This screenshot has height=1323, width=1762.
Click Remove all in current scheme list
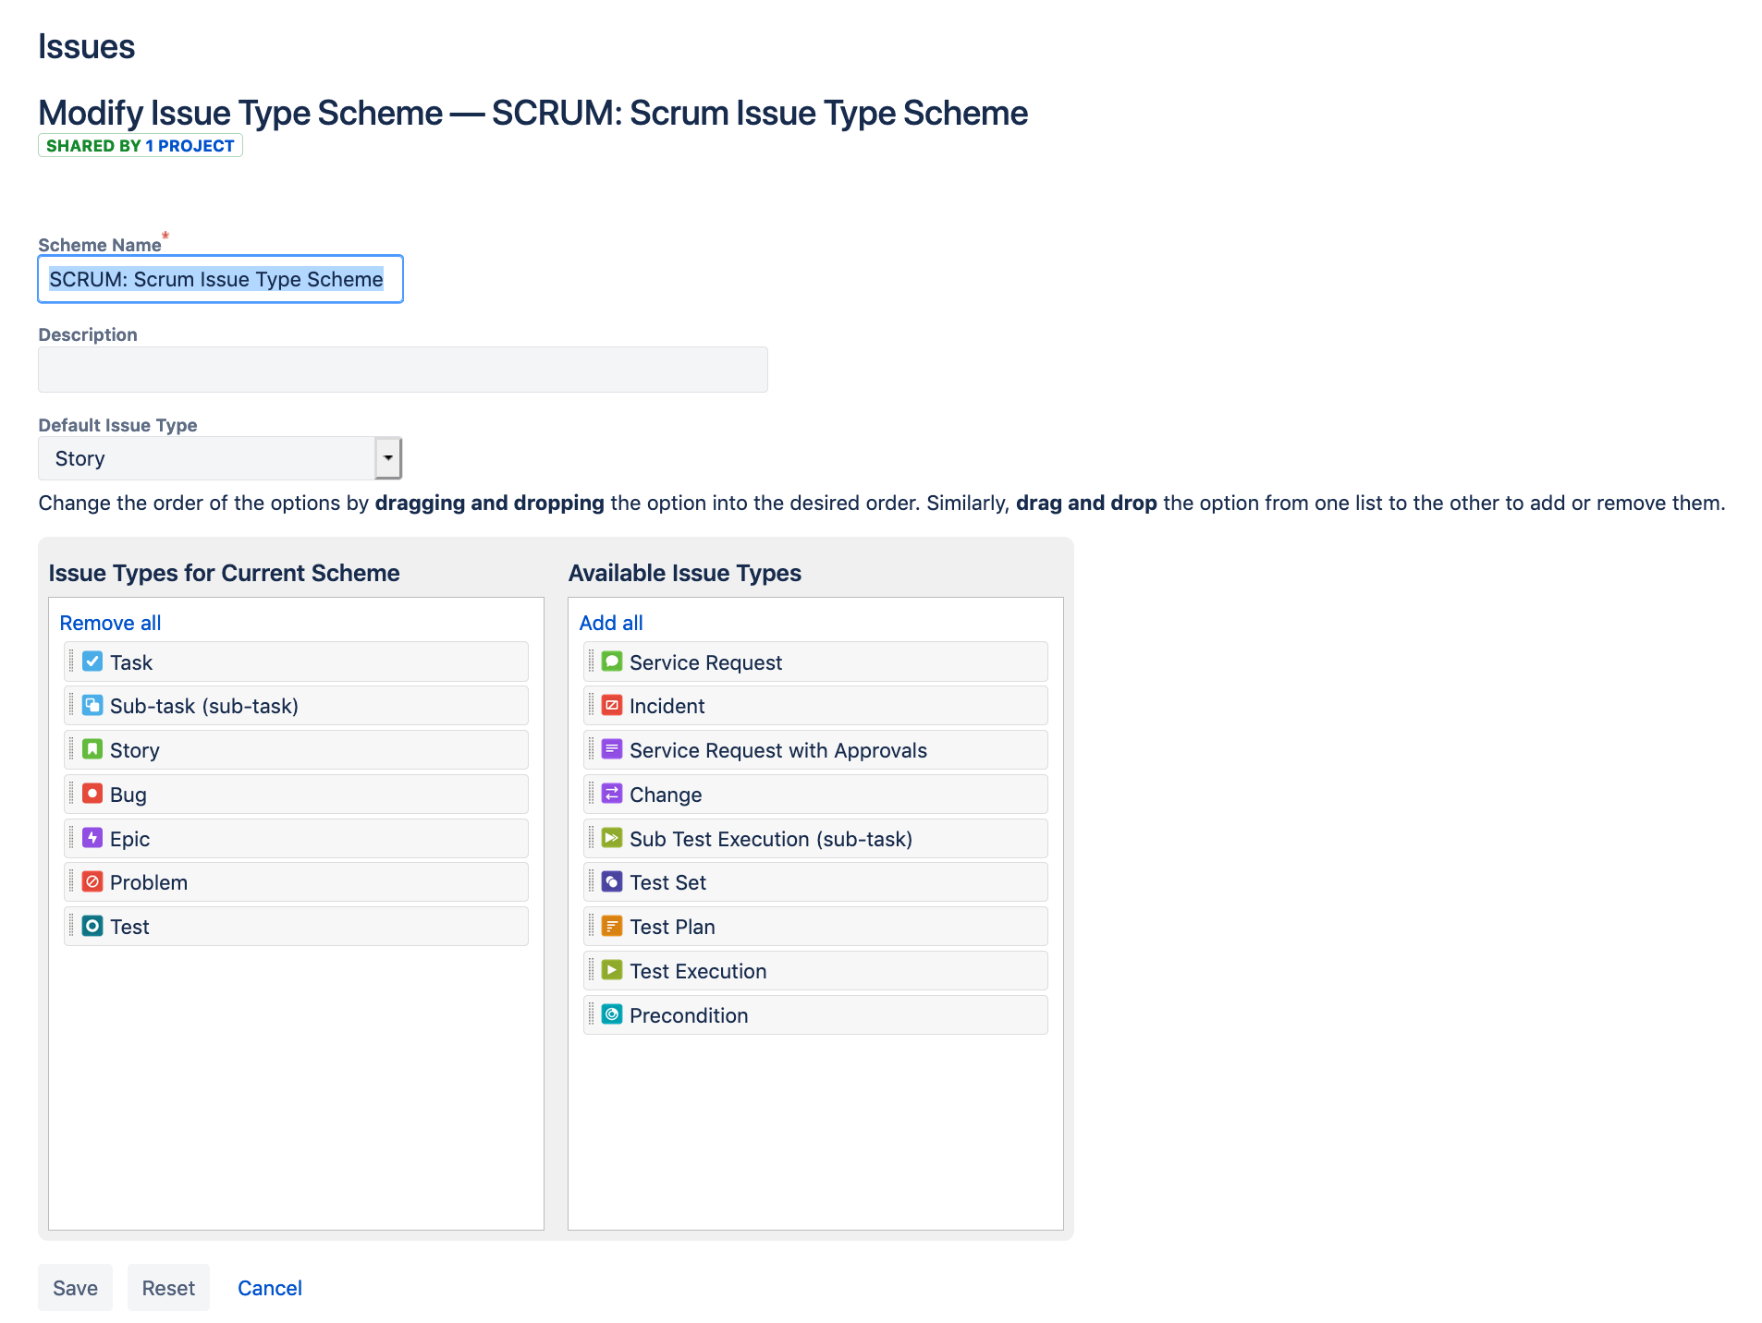pyautogui.click(x=109, y=622)
